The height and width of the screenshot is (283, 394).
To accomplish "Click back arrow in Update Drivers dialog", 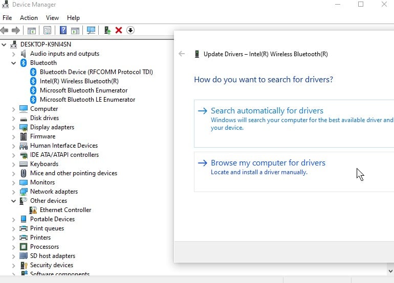I will point(182,54).
